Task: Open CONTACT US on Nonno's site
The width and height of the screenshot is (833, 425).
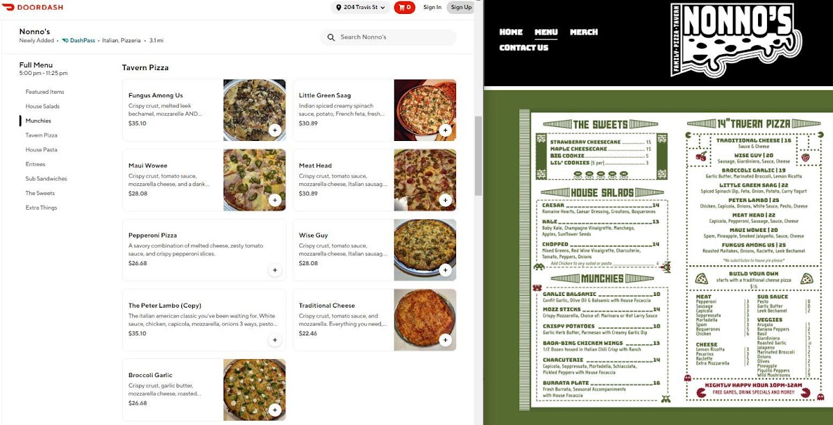Action: coord(524,48)
